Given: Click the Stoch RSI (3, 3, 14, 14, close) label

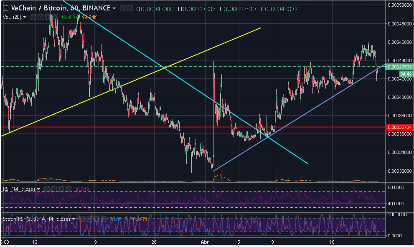Looking at the screenshot, I should (x=36, y=219).
